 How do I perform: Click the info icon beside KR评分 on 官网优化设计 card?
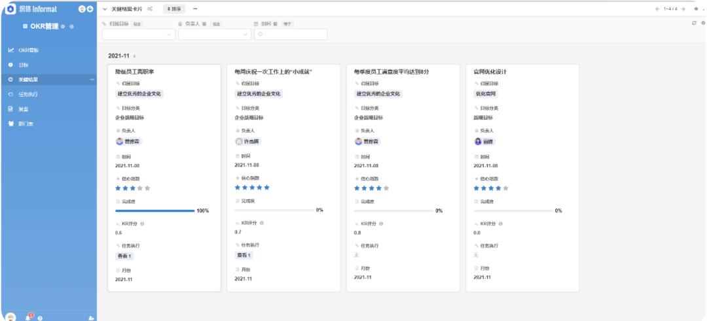[501, 224]
